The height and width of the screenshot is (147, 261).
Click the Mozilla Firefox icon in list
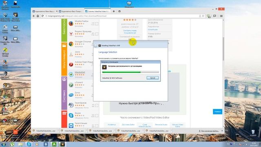[71, 24]
